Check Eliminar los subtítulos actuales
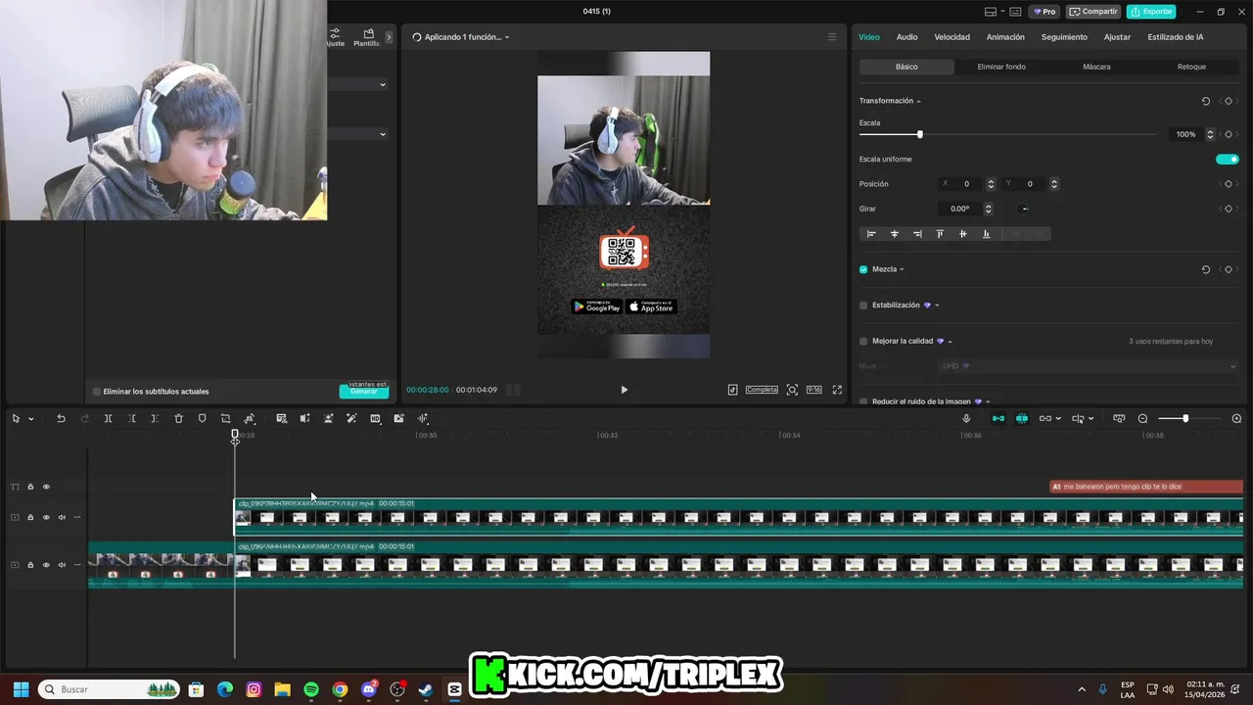 coord(96,392)
